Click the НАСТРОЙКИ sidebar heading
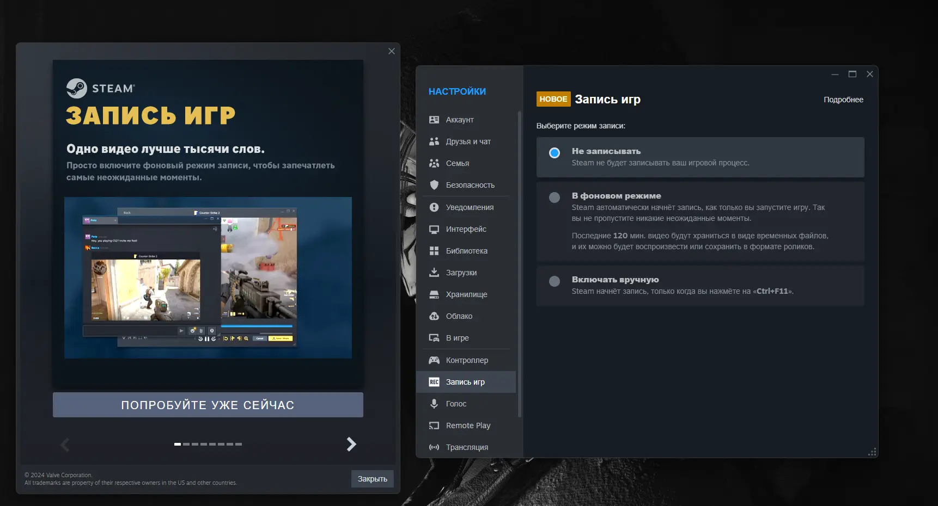Image resolution: width=938 pixels, height=506 pixels. 457,91
